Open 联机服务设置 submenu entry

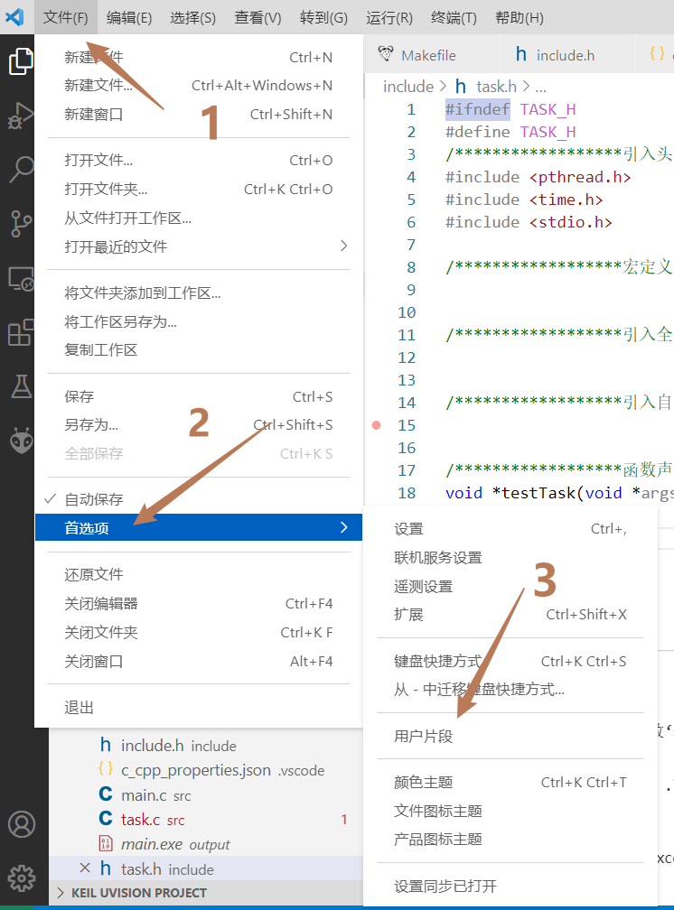click(510, 558)
